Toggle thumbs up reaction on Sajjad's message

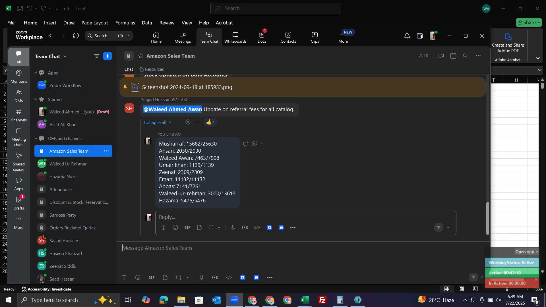(x=210, y=122)
